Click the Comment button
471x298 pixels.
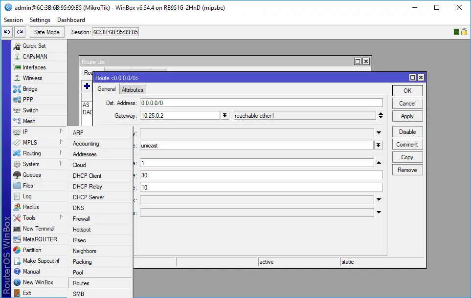coord(407,145)
